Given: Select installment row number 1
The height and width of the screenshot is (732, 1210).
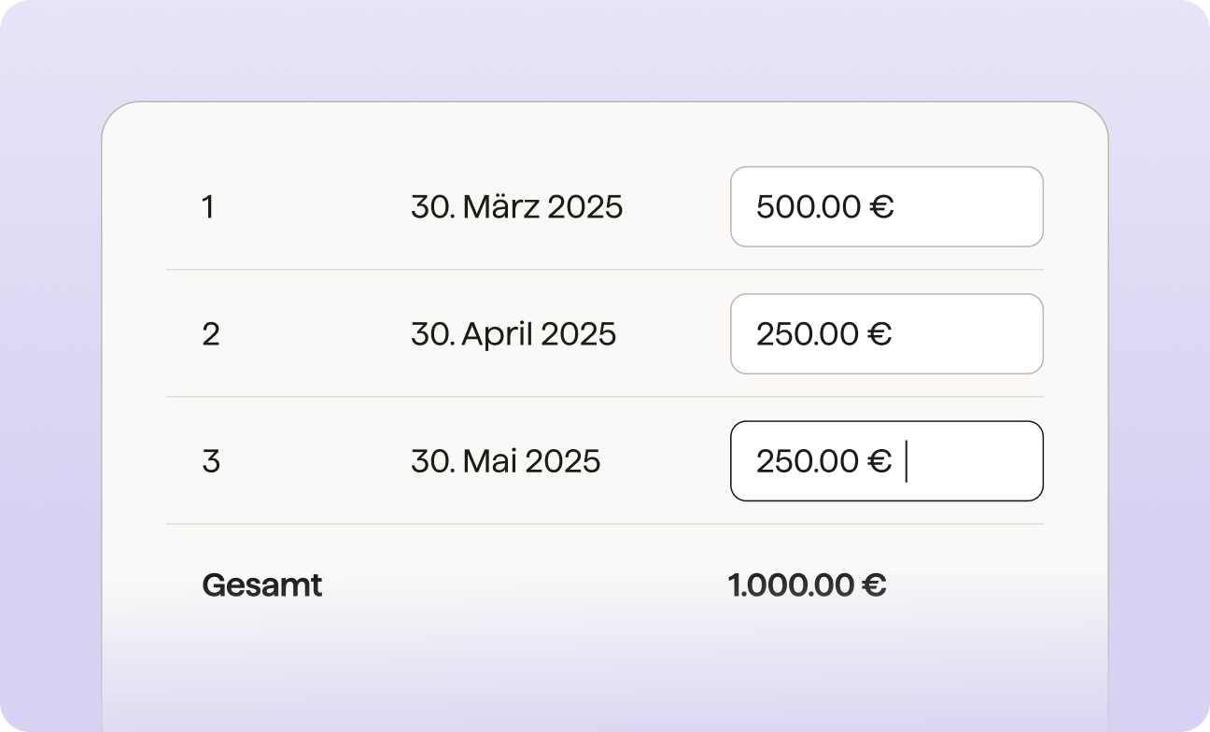Looking at the screenshot, I should (x=207, y=207).
